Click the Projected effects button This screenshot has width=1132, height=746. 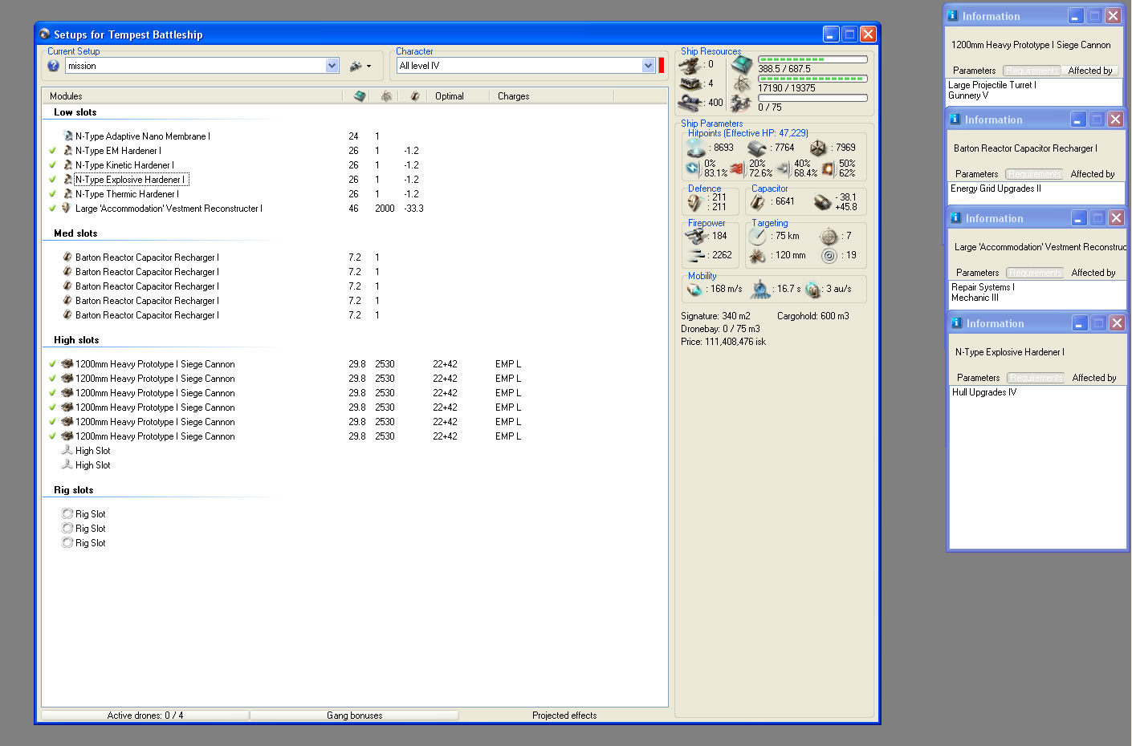click(x=564, y=716)
